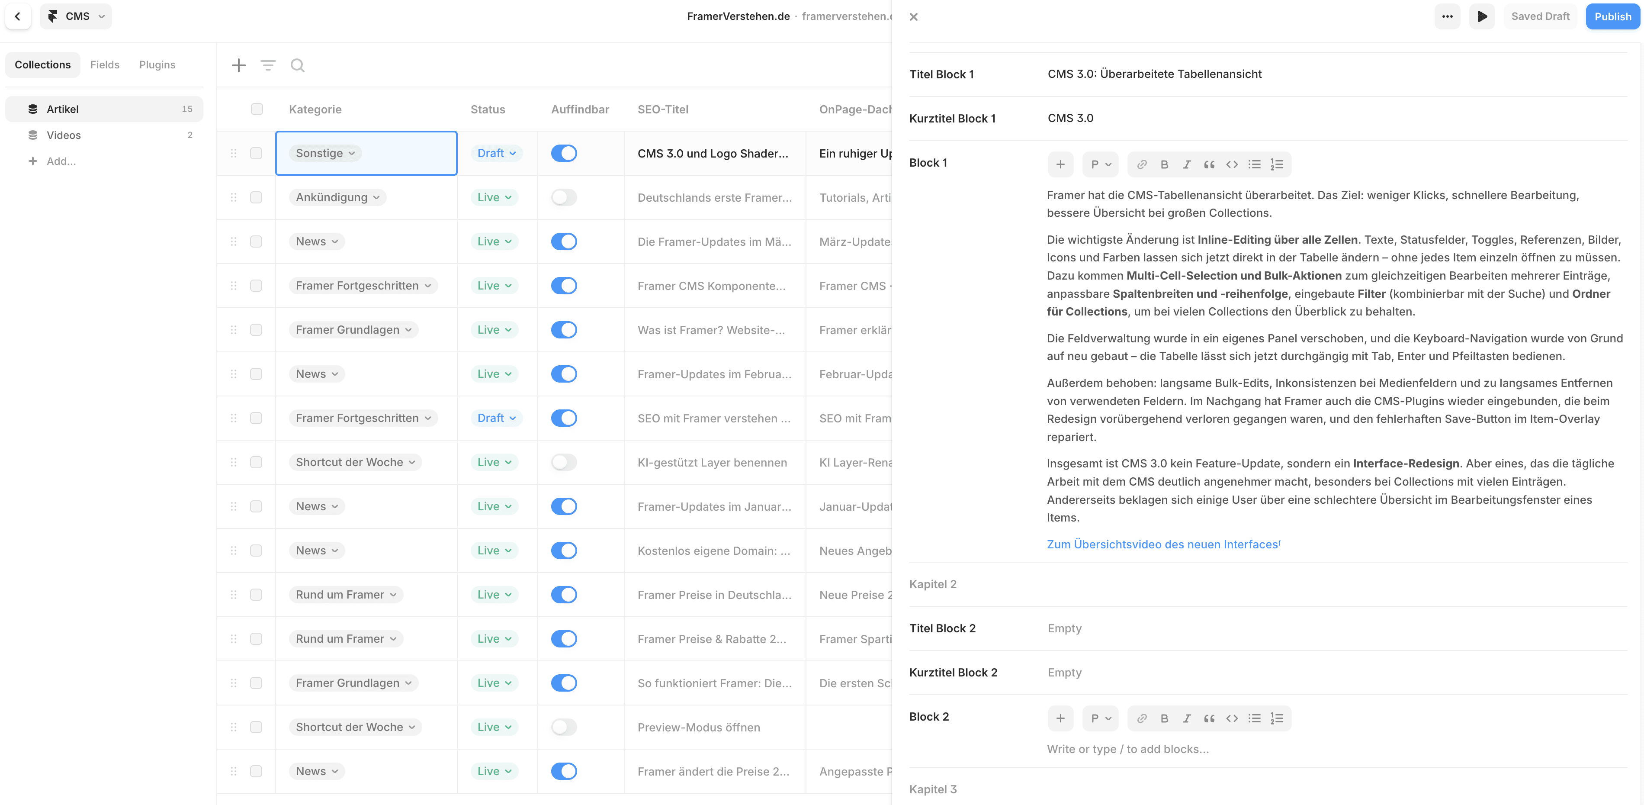Open the filter options icon
Screen dimensions: 1644x805
click(268, 65)
